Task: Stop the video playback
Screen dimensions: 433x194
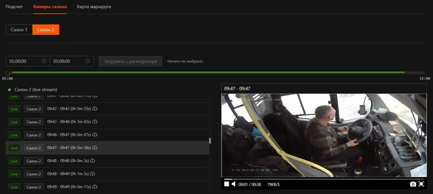Action: pos(227,184)
